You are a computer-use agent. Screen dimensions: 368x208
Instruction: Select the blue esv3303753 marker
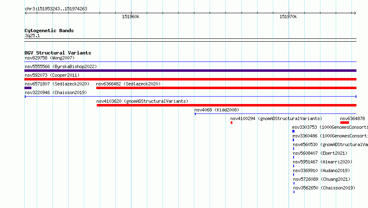tap(294, 131)
